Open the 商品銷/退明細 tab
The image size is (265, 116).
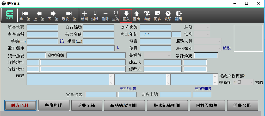click(124, 105)
